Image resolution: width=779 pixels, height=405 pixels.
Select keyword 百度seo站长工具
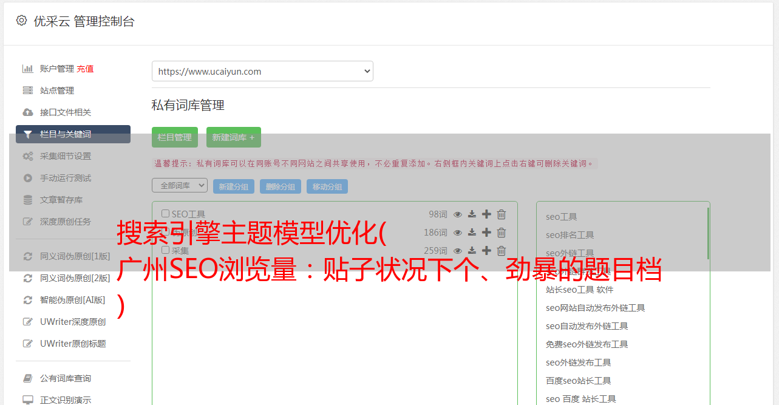[x=578, y=381]
